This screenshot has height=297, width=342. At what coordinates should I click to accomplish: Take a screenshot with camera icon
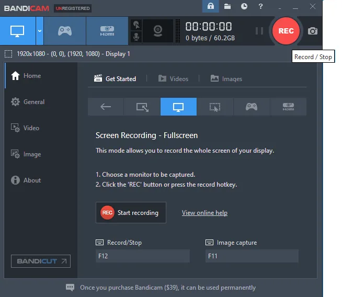tap(313, 31)
